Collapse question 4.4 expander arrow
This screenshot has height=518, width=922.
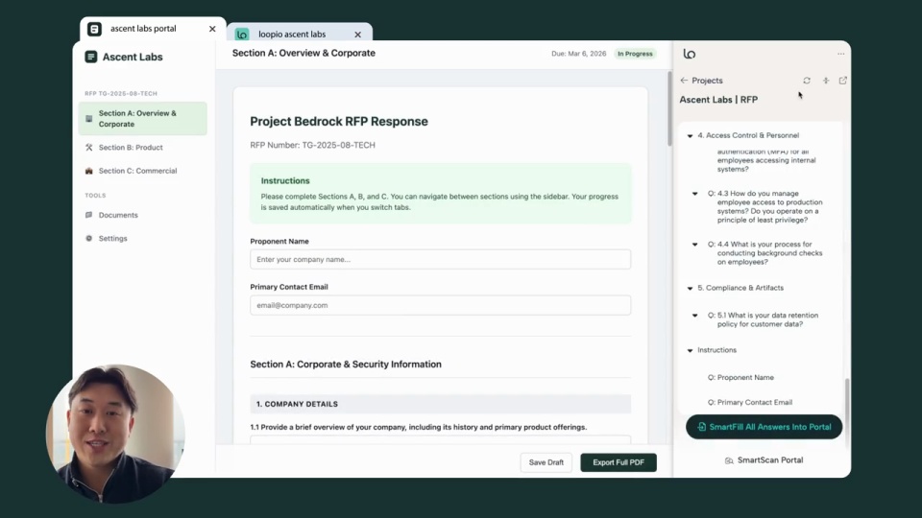[x=695, y=245]
